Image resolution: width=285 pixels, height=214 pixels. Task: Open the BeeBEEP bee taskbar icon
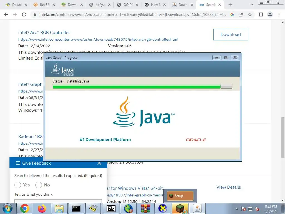pos(94,208)
